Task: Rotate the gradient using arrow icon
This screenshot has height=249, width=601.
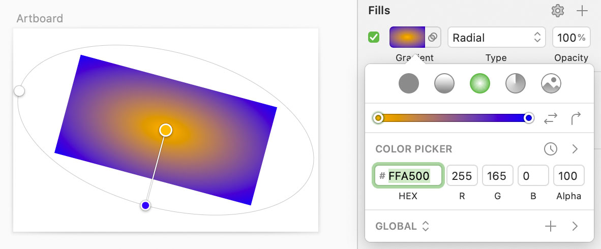Action: tap(576, 118)
